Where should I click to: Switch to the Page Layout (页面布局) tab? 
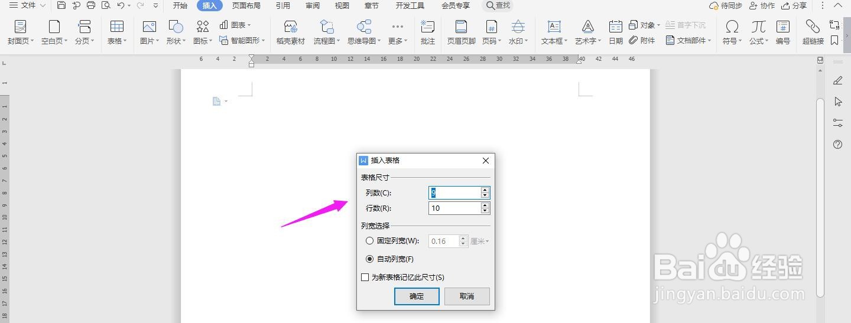click(x=246, y=5)
